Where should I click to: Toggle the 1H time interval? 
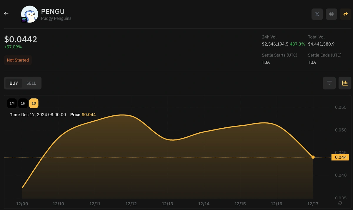[x=23, y=103]
